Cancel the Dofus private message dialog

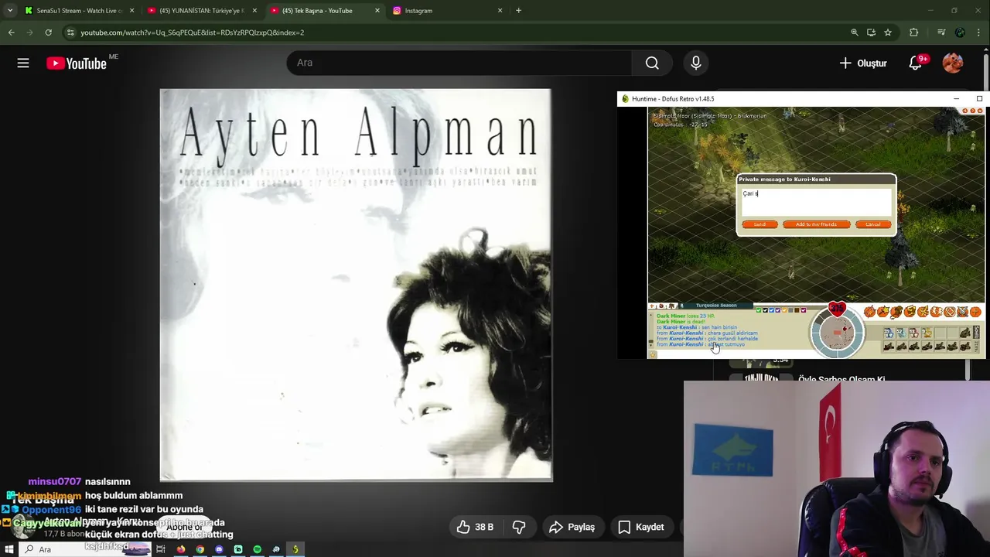pos(872,224)
